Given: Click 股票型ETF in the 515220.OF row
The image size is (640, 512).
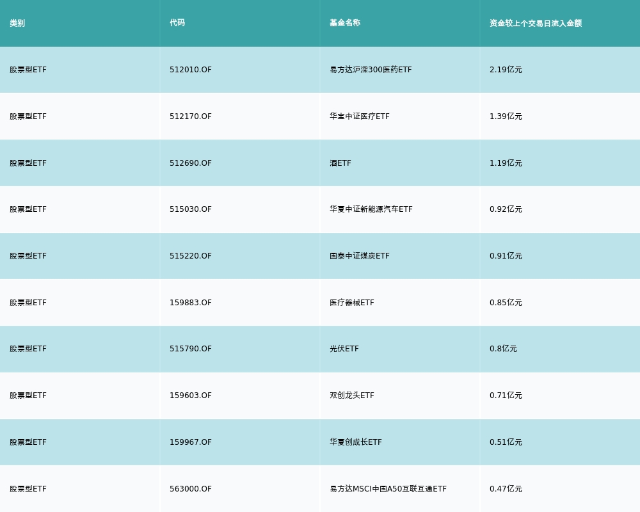Looking at the screenshot, I should (x=28, y=256).
